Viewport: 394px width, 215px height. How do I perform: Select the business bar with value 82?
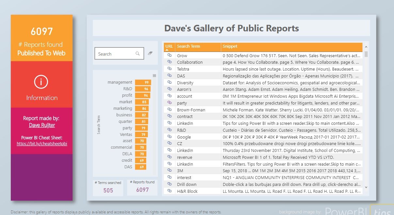point(142,115)
